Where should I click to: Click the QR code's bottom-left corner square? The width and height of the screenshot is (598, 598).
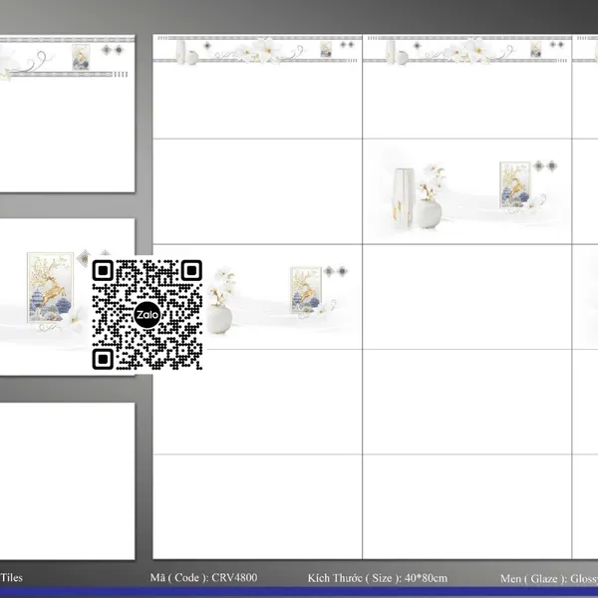(104, 358)
